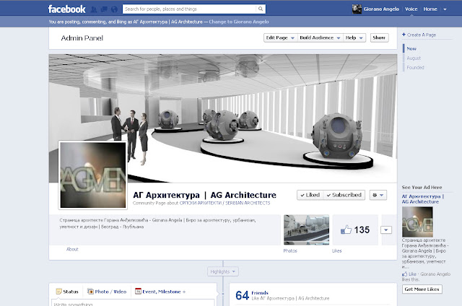Click the Event calendar icon

tap(138, 292)
